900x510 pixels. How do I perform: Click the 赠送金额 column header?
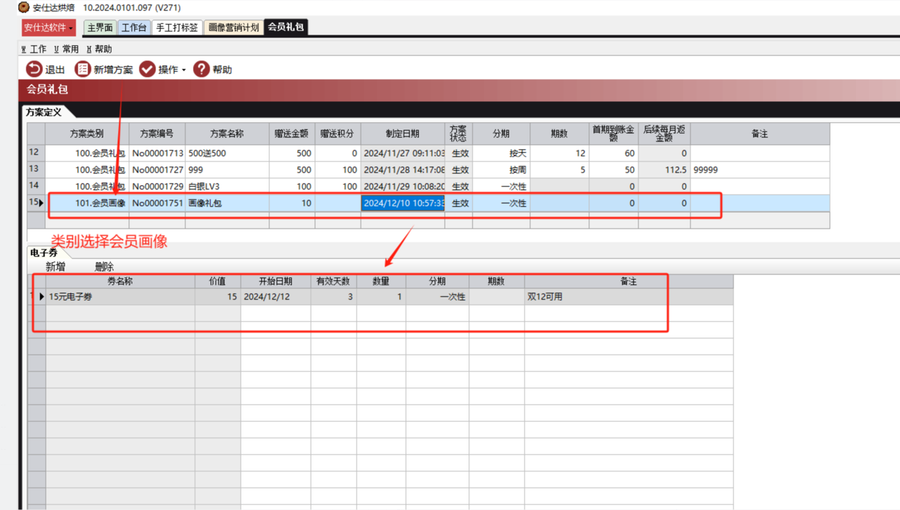pos(291,134)
